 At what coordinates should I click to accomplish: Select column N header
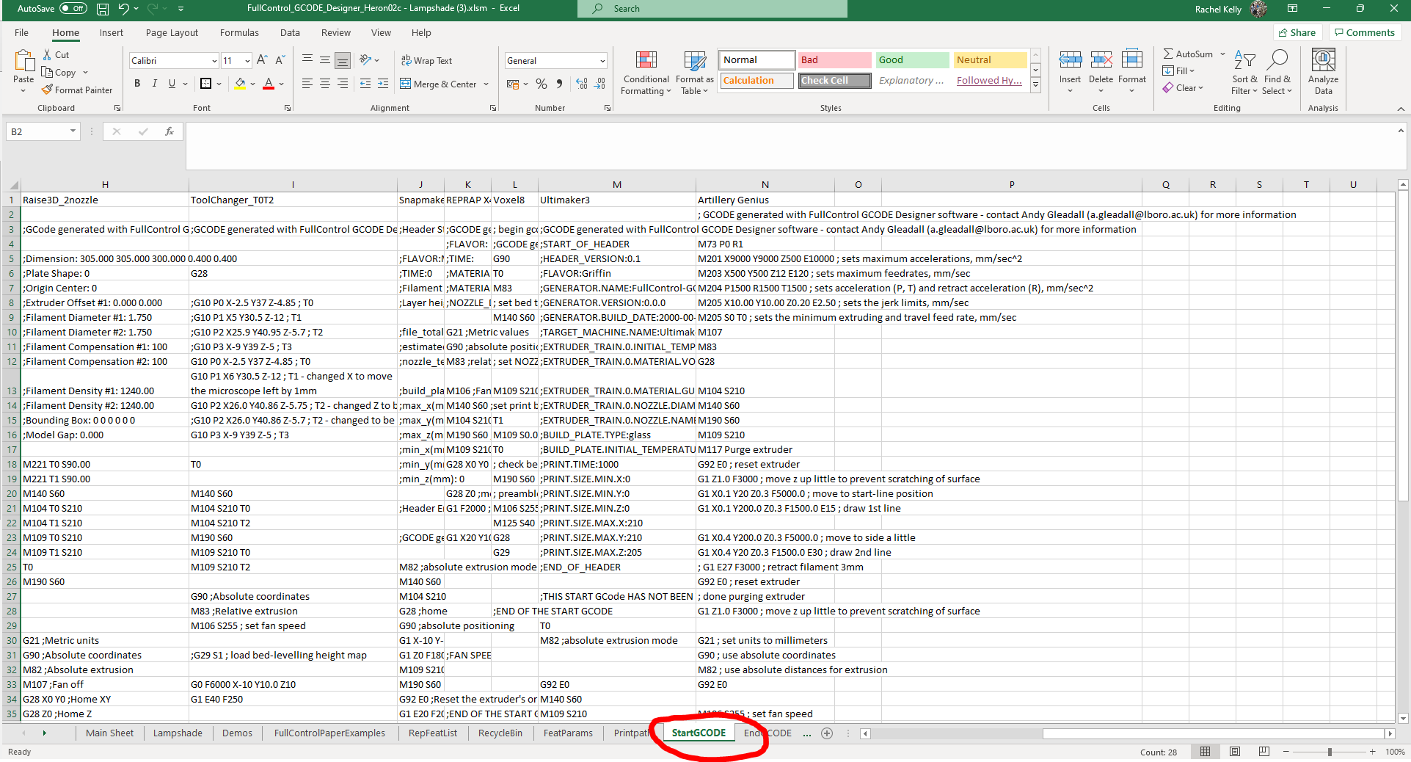pos(765,185)
